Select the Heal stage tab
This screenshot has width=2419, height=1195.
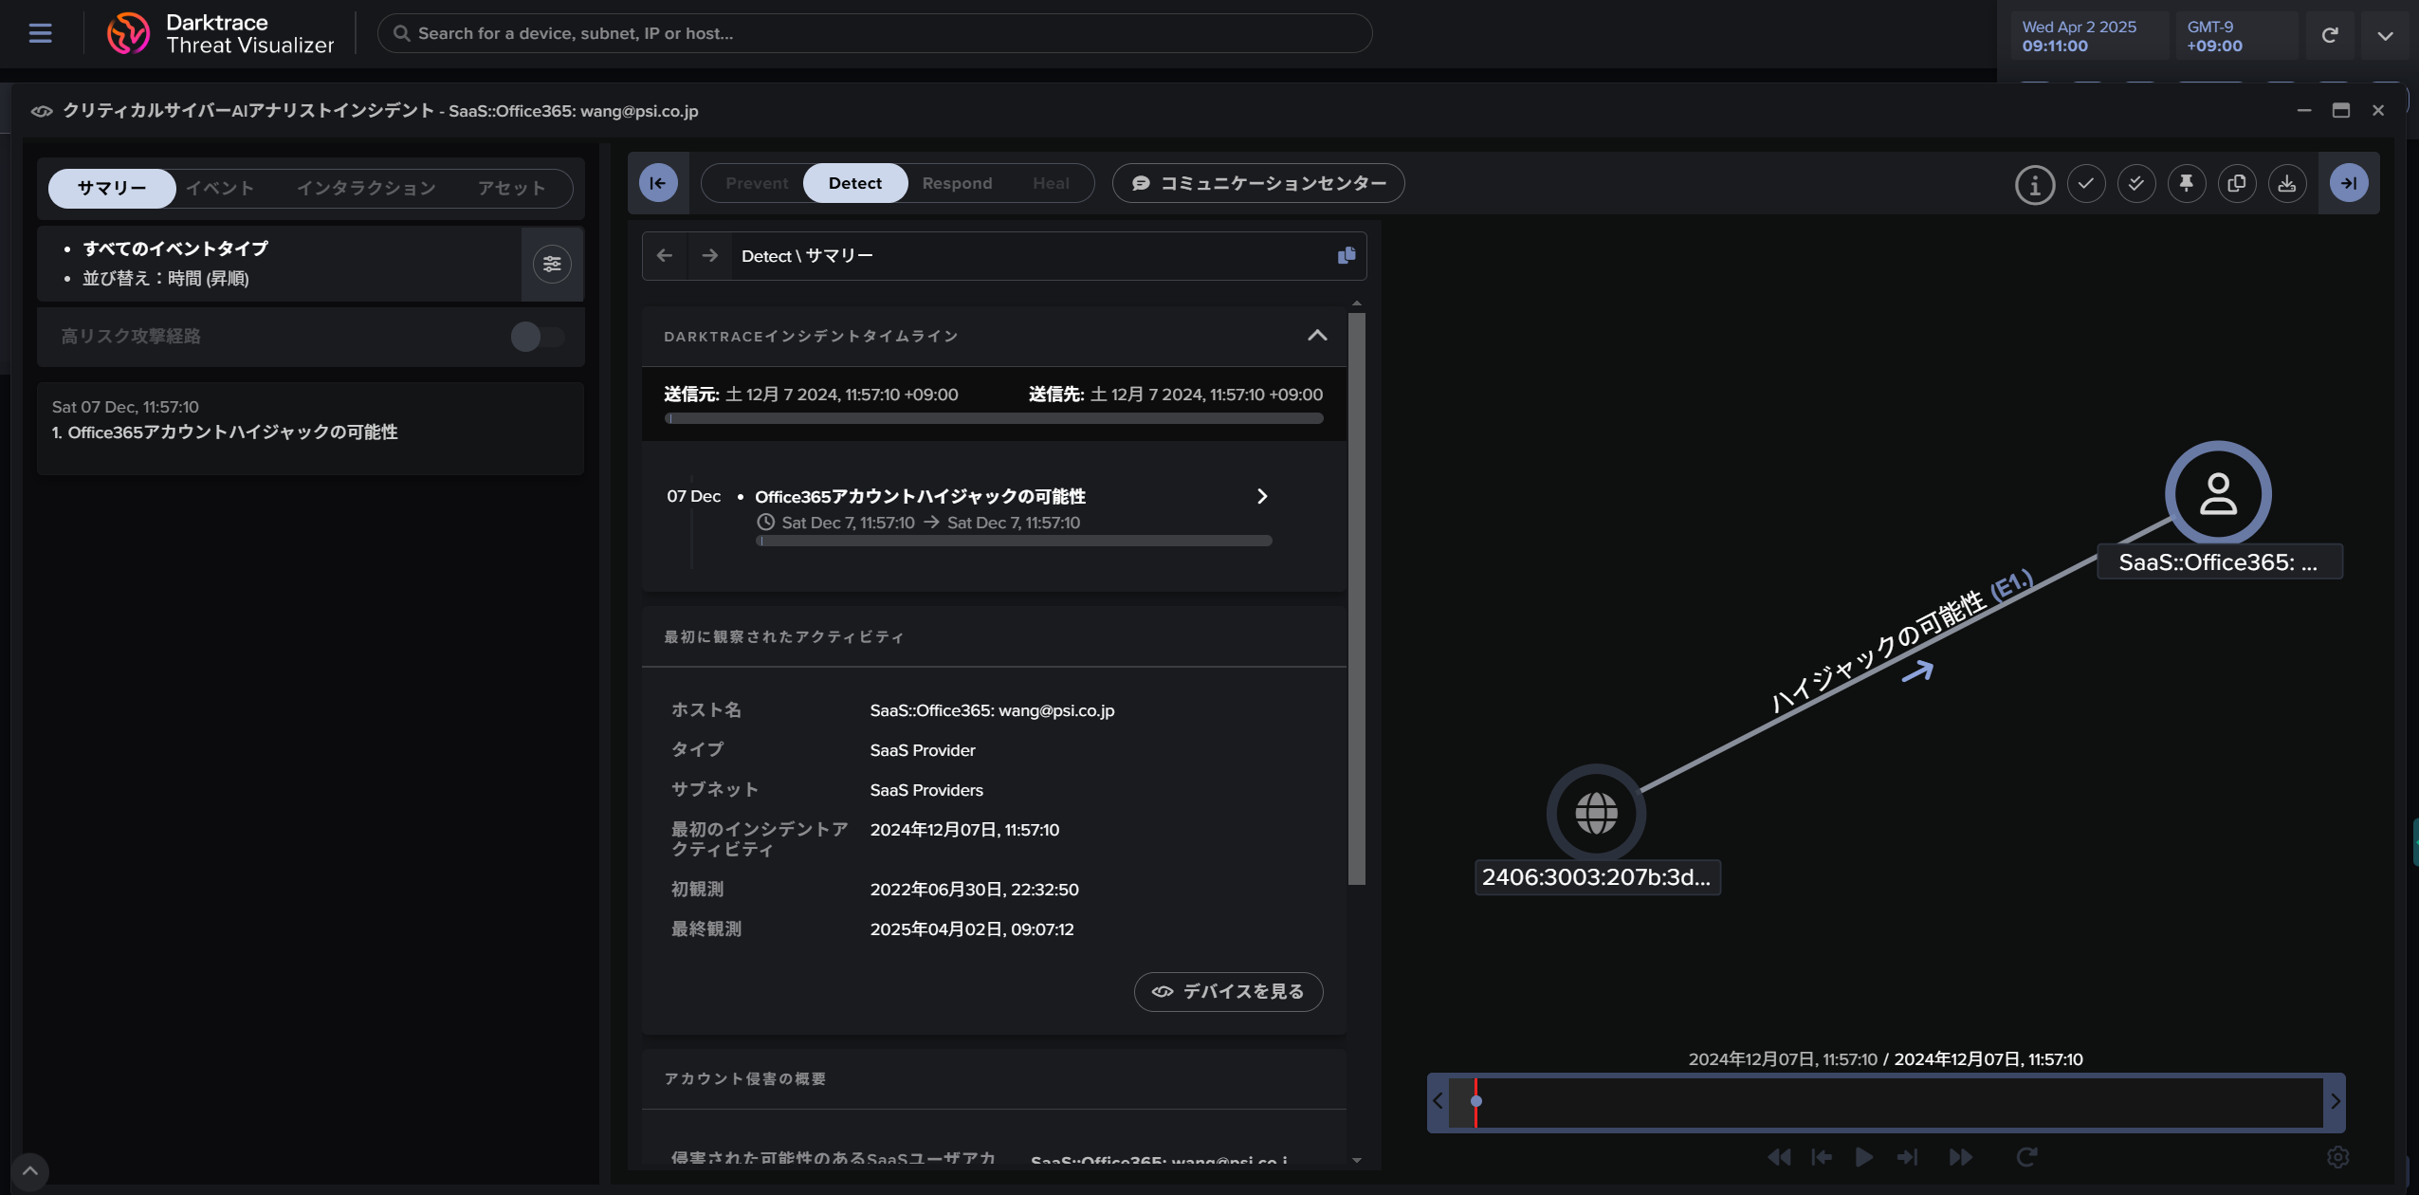1051,183
